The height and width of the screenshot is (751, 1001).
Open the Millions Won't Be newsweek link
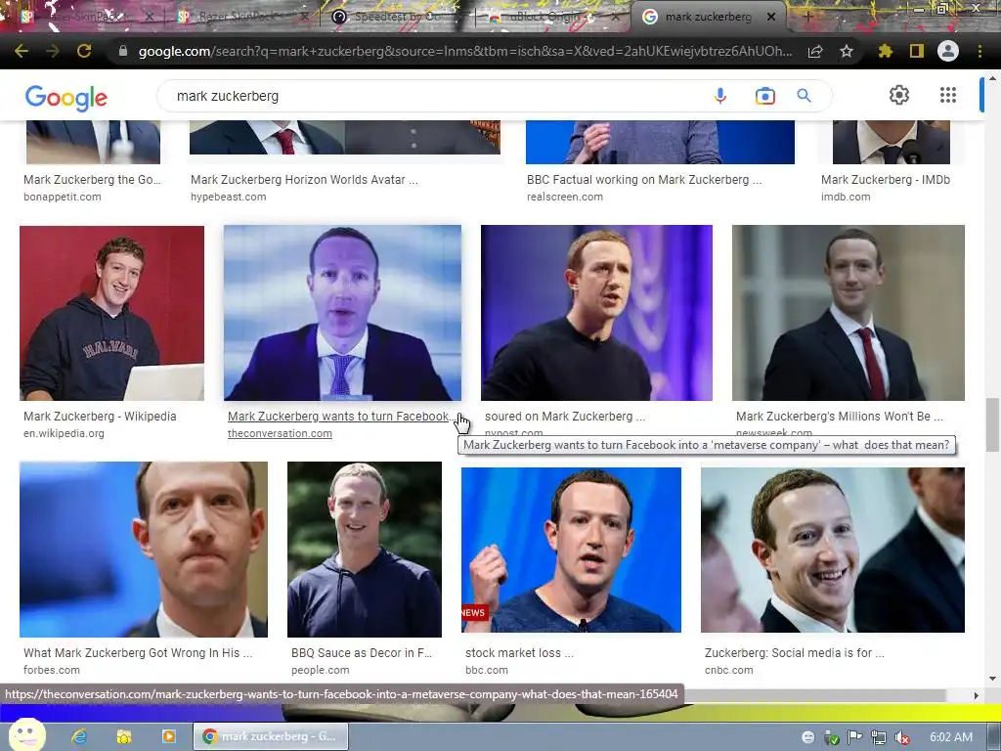click(840, 417)
